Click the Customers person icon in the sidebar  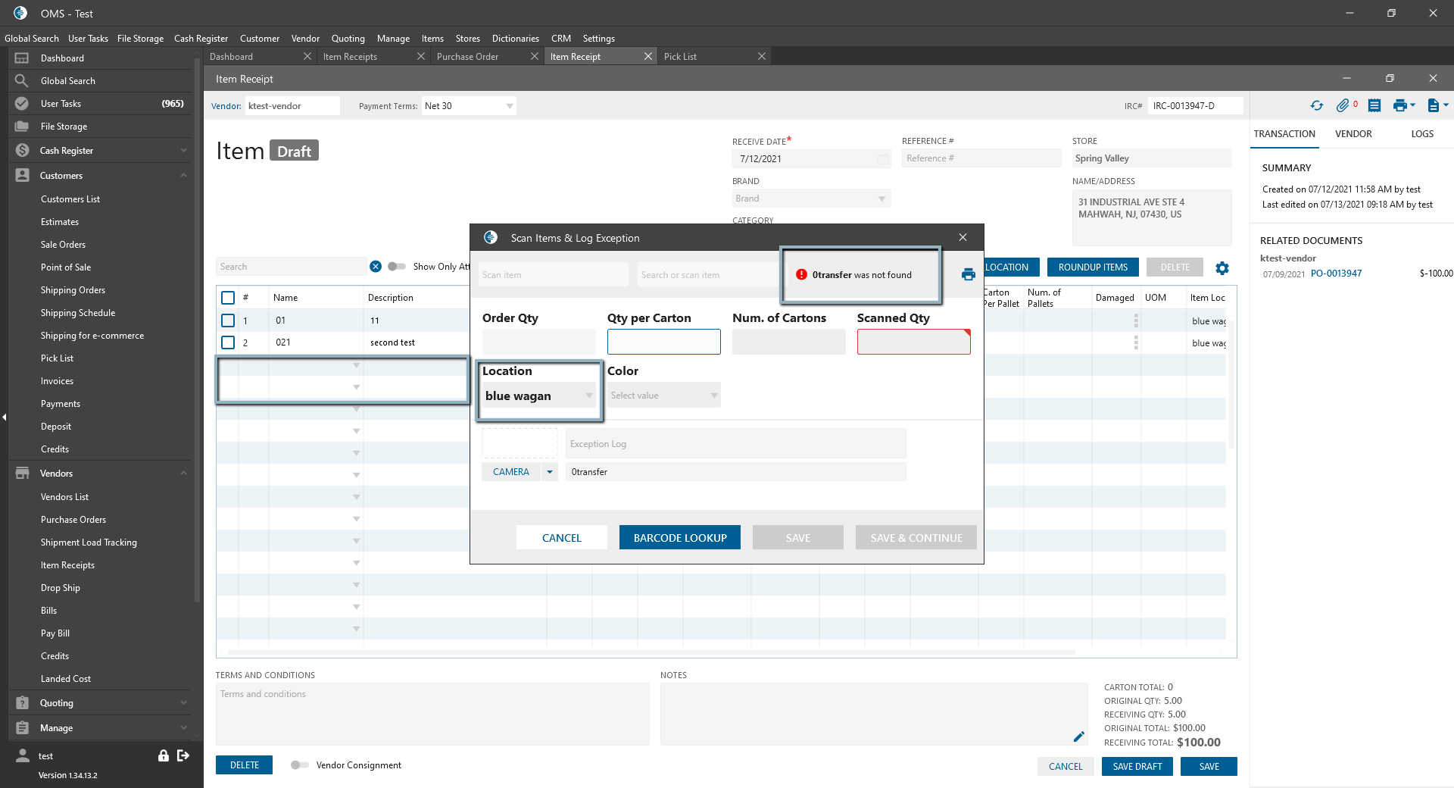(x=22, y=176)
